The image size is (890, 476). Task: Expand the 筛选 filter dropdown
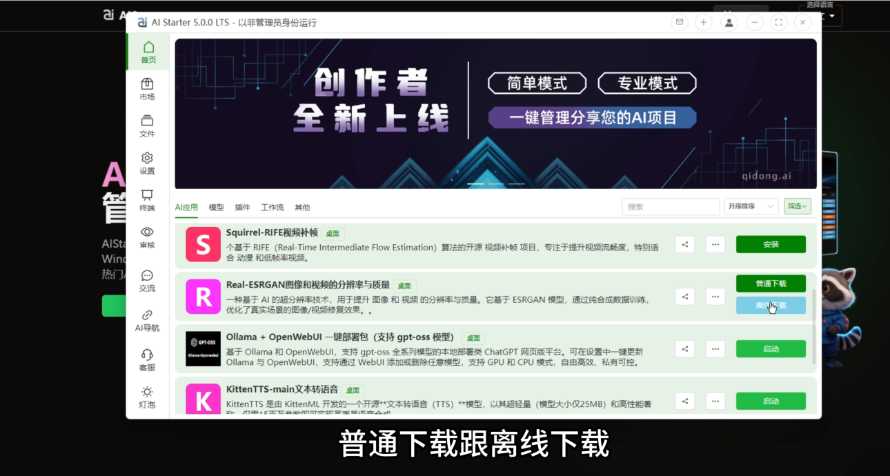(x=798, y=206)
